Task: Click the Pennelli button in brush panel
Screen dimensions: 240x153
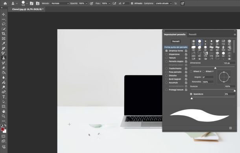Action: (x=176, y=41)
